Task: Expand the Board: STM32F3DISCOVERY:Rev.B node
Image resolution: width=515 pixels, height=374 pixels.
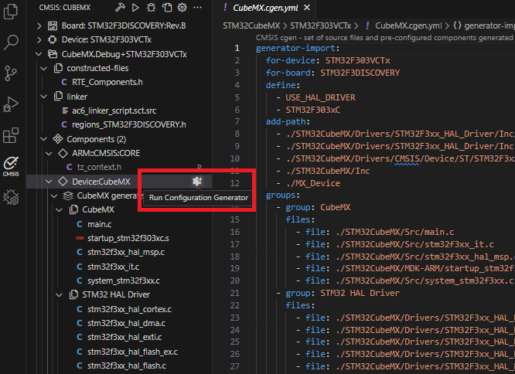Action: click(39, 26)
